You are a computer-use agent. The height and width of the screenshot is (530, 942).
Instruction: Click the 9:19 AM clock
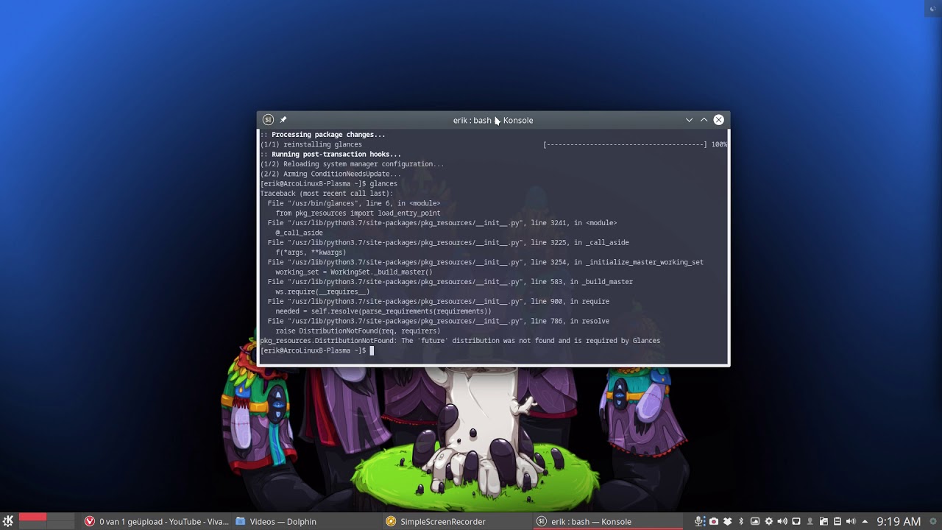899,521
